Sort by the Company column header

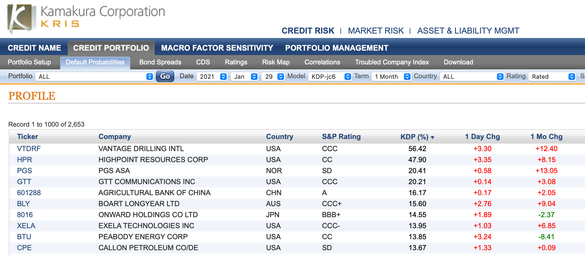click(x=115, y=137)
